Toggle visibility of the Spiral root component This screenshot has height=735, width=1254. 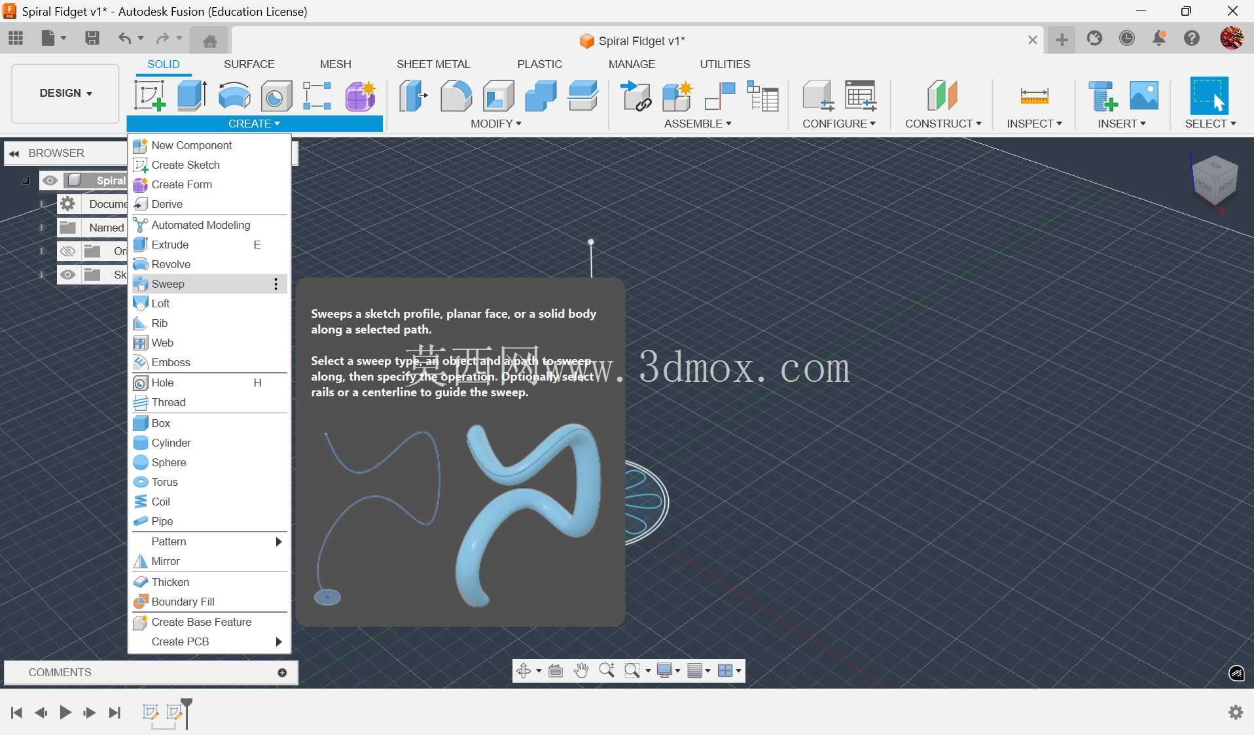50,180
